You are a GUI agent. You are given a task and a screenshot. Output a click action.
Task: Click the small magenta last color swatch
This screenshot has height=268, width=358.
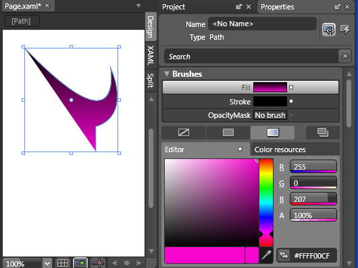point(252,255)
